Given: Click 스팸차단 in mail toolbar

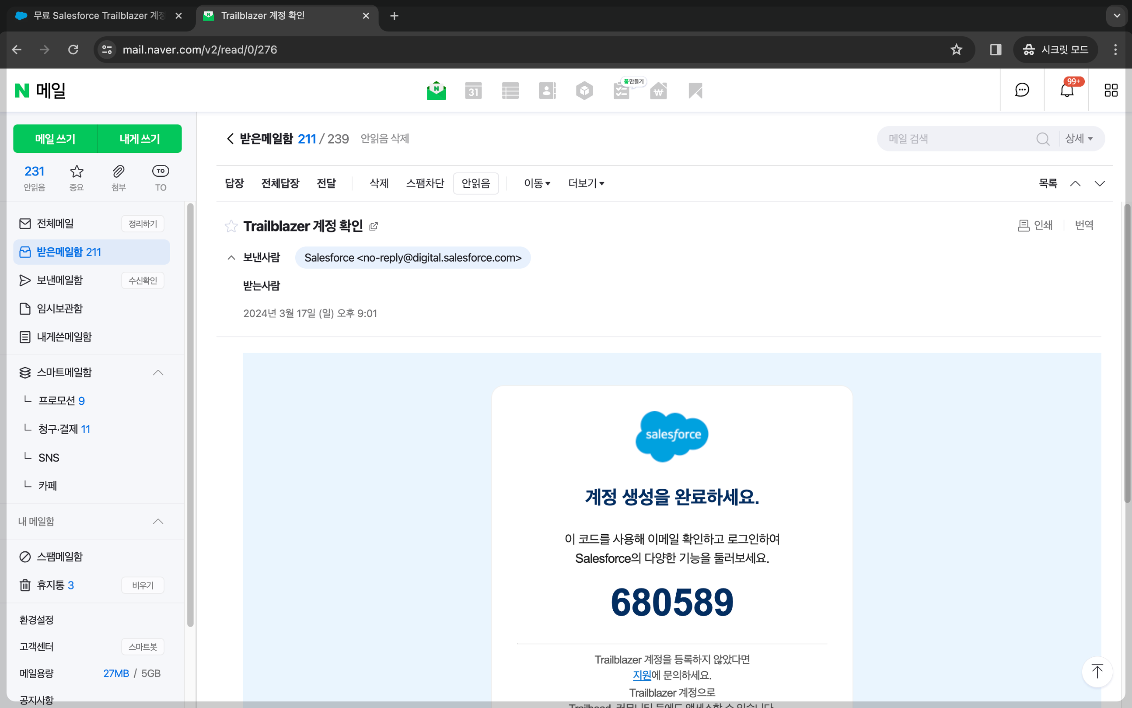Looking at the screenshot, I should click(x=425, y=183).
